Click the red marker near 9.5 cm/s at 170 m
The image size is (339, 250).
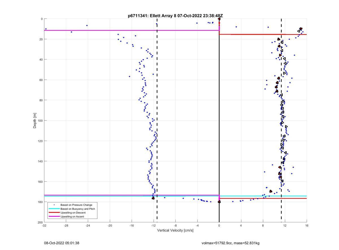(x=271, y=191)
